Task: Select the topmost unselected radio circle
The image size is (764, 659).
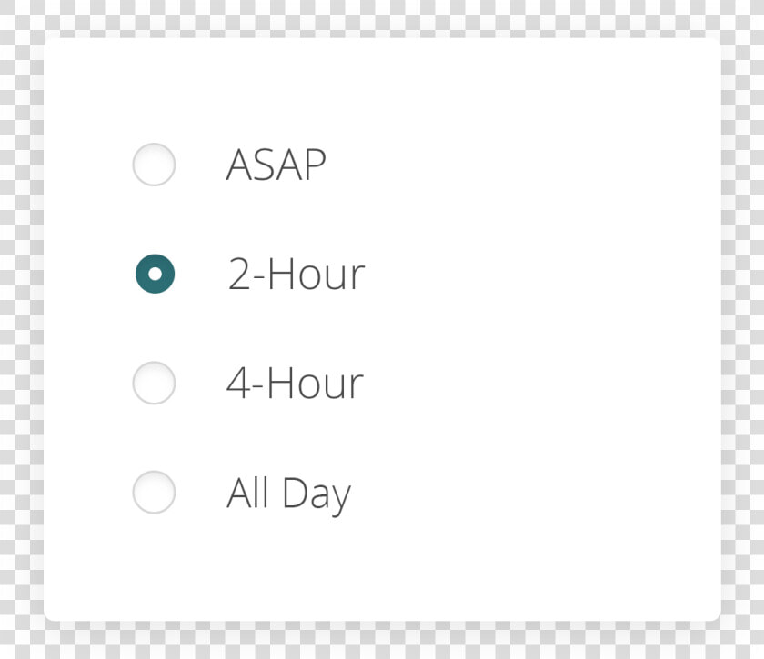Action: pos(154,165)
